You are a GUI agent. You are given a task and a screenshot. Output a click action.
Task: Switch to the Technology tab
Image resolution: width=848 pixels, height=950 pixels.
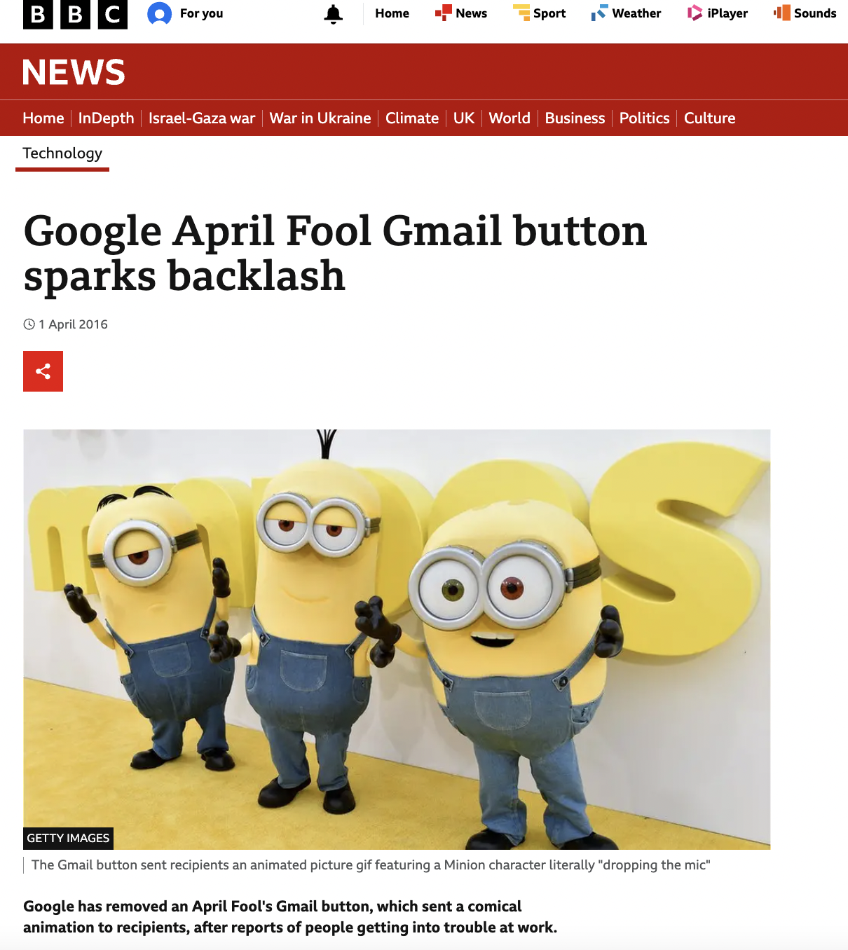coord(62,153)
